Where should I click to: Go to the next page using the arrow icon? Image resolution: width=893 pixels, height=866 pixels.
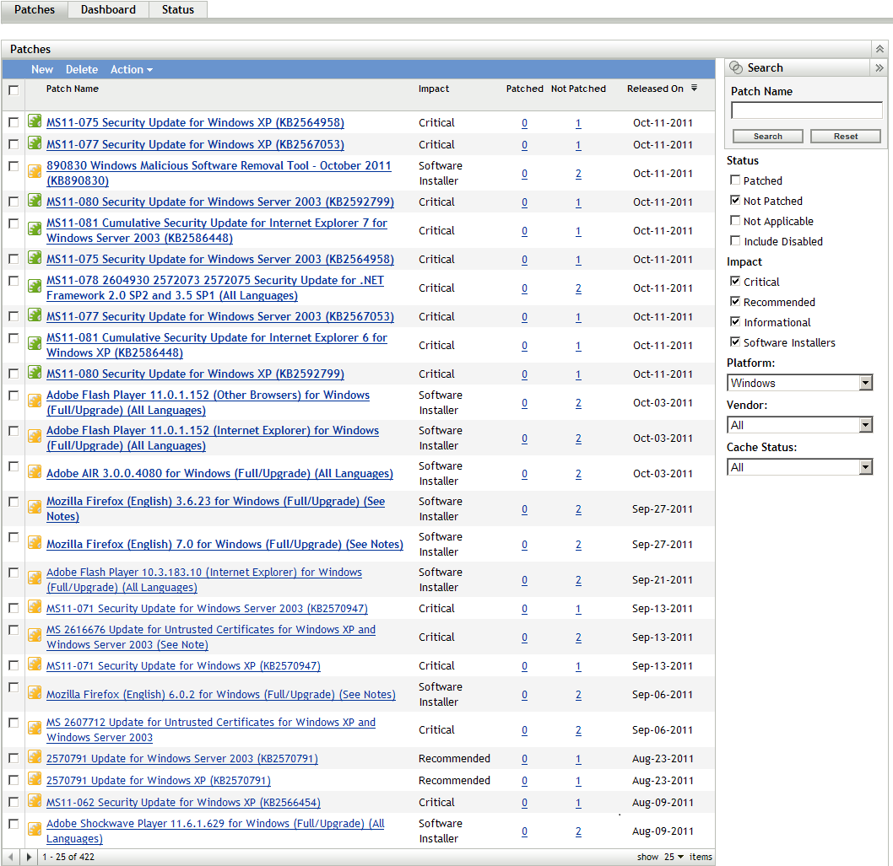click(x=28, y=857)
